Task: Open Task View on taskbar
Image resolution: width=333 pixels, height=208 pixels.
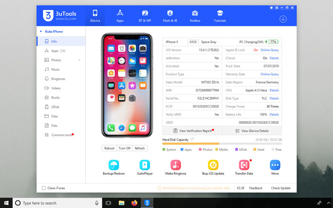Action: (x=108, y=203)
